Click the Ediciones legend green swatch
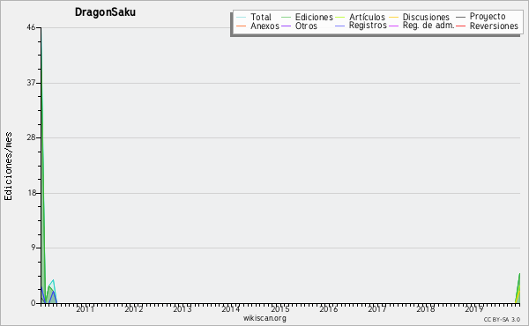Screen dimensions: 529x326 point(286,18)
